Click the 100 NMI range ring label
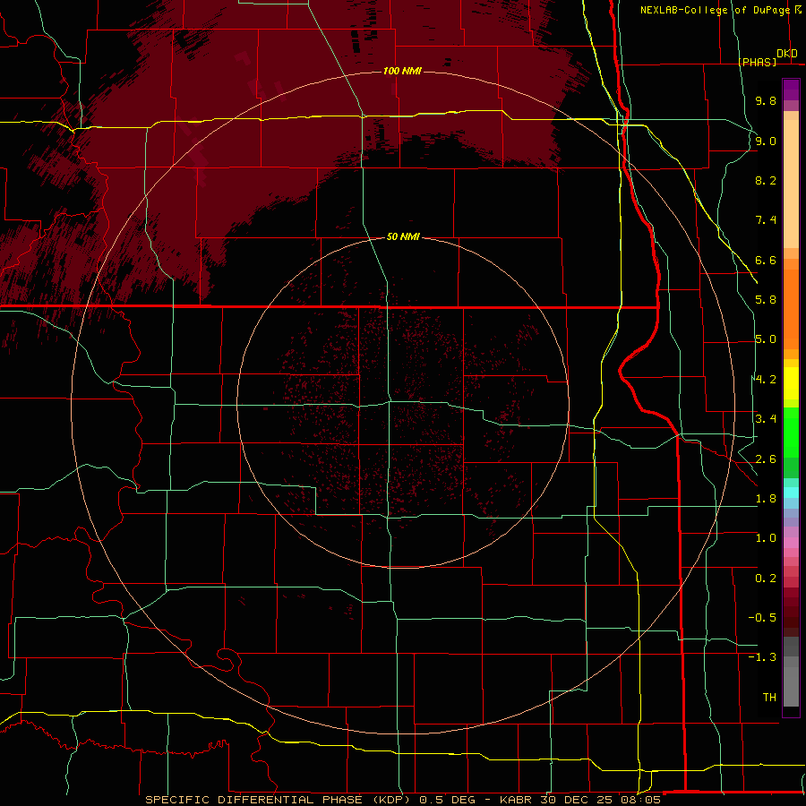The height and width of the screenshot is (806, 806). point(402,71)
